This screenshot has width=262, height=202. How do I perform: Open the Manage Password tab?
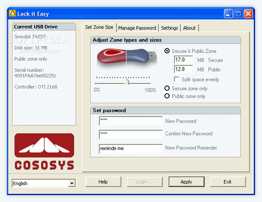(x=137, y=28)
